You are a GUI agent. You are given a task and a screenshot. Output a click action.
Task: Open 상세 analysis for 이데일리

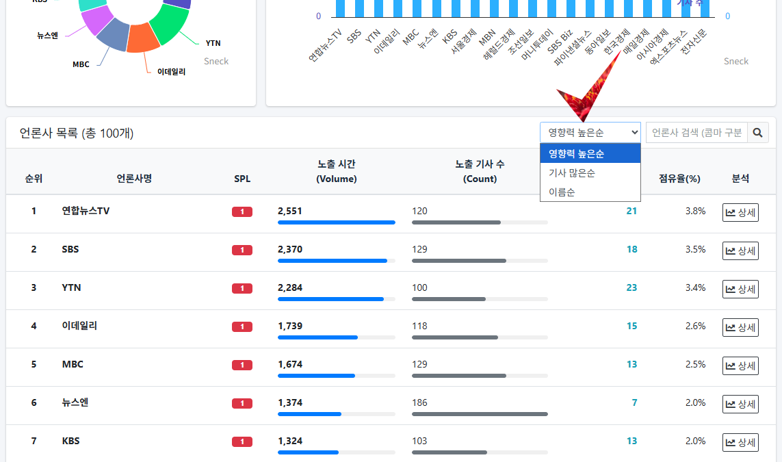740,328
